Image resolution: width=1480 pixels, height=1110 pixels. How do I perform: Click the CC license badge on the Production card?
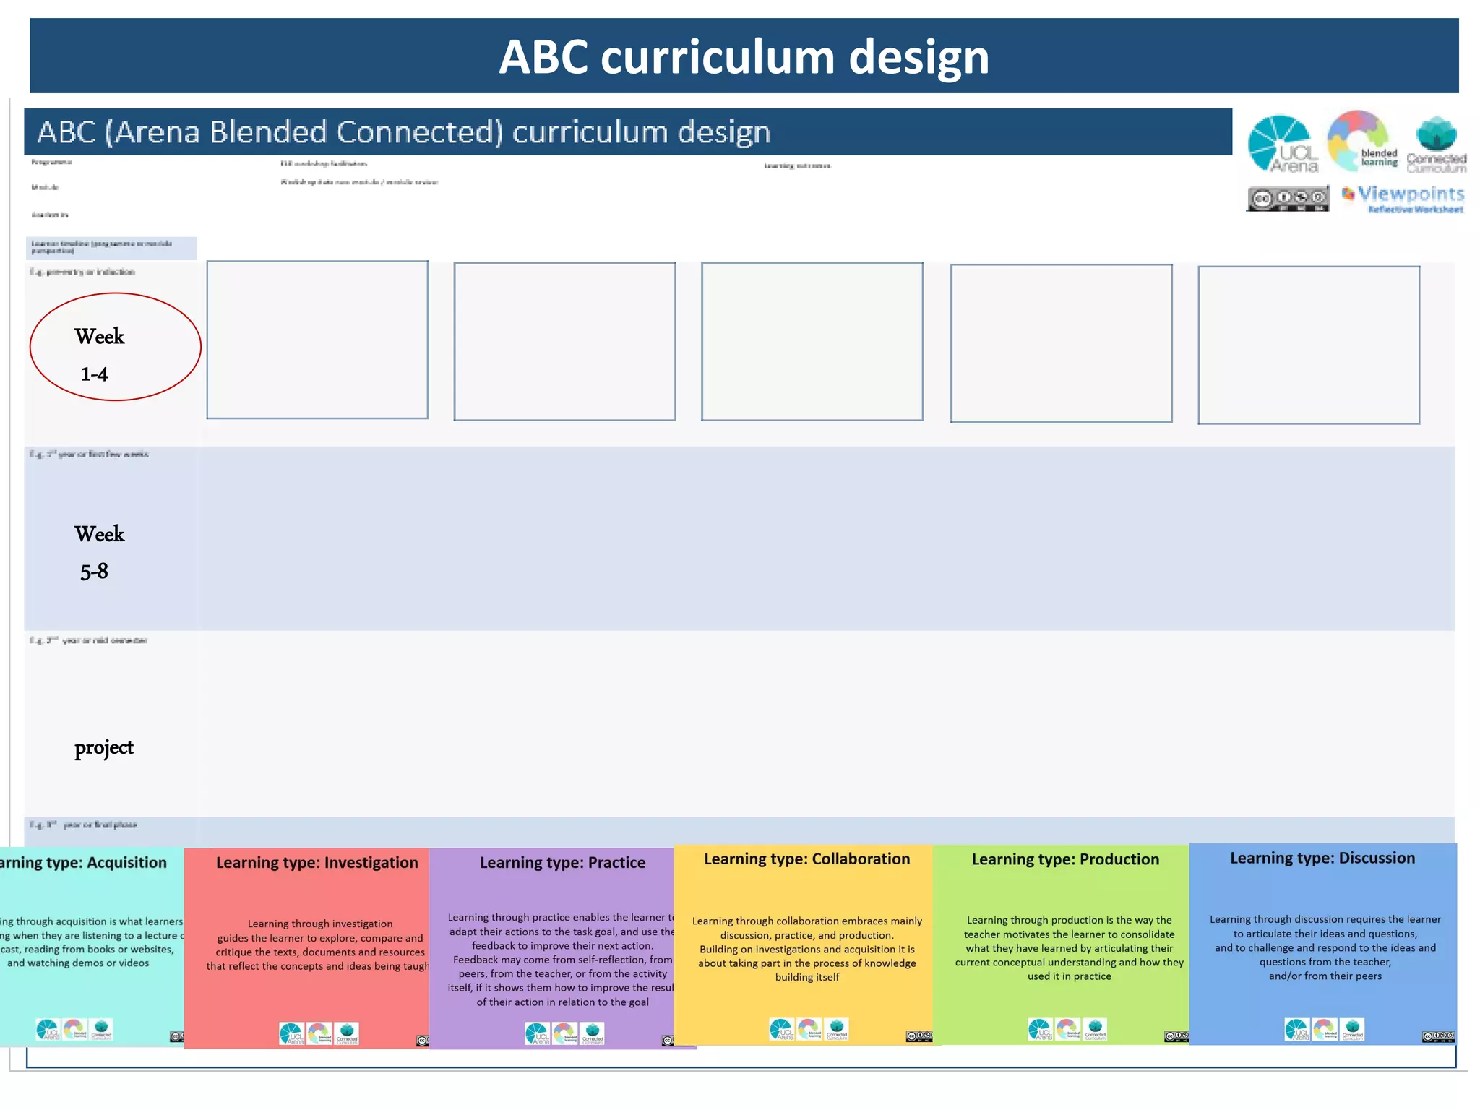[1176, 1036]
